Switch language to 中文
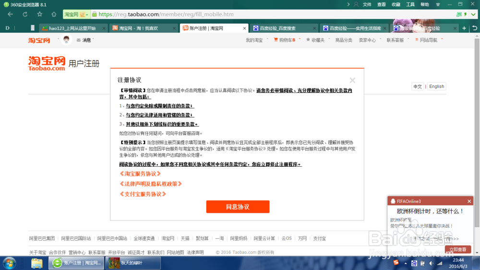Screen dimensions: 480x270 click(x=418, y=86)
